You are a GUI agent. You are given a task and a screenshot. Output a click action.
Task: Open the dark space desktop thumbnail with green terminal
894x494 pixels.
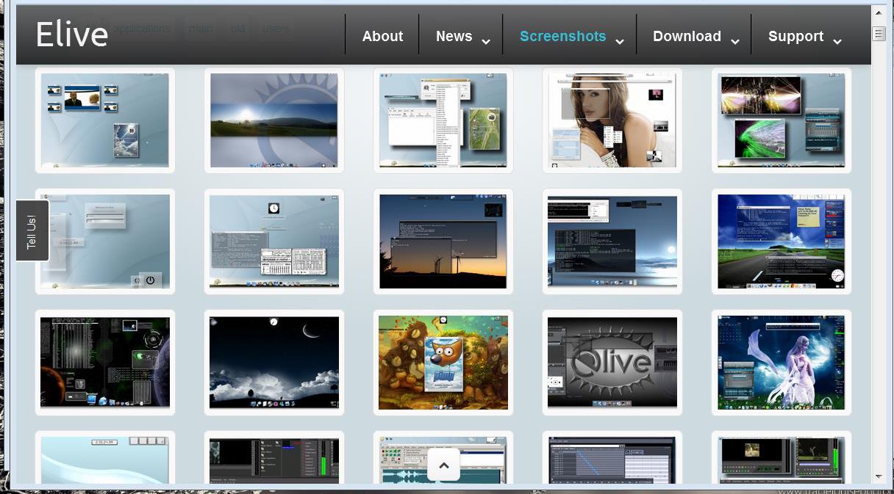click(x=105, y=363)
